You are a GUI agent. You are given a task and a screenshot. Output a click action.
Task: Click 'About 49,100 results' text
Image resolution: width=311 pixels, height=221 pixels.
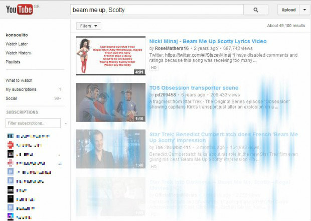click(x=286, y=26)
